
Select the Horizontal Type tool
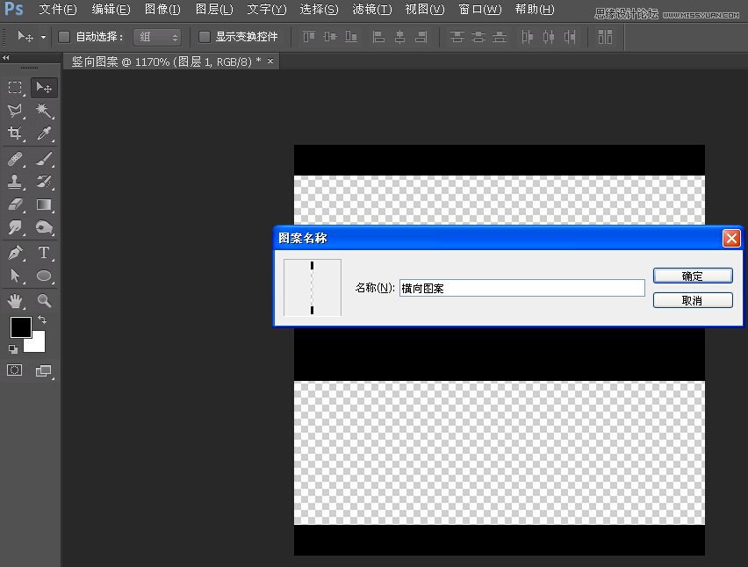[x=43, y=253]
